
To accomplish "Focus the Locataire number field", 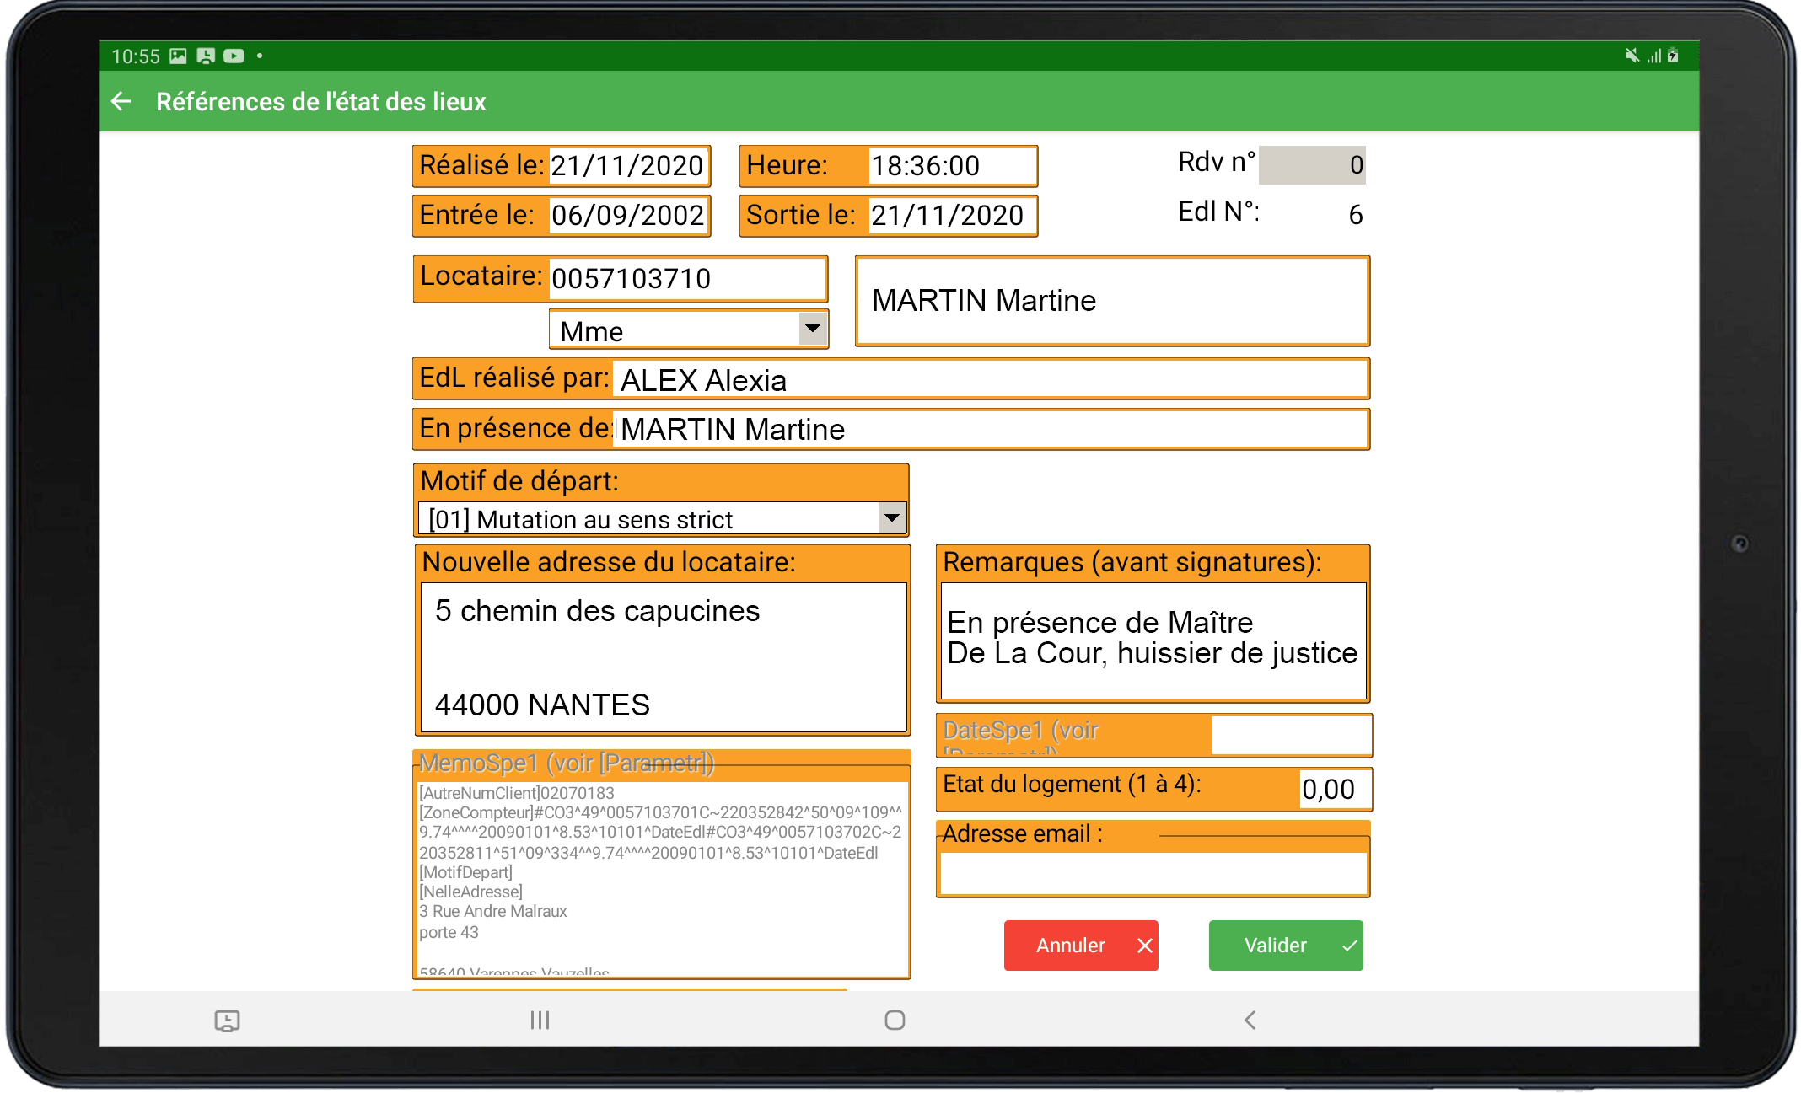I will pos(685,279).
